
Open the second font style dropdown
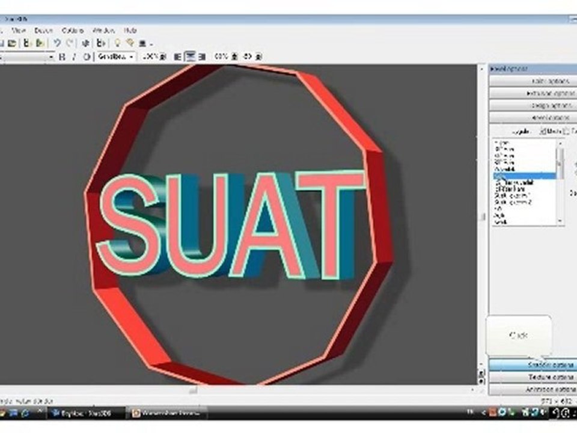coord(130,57)
